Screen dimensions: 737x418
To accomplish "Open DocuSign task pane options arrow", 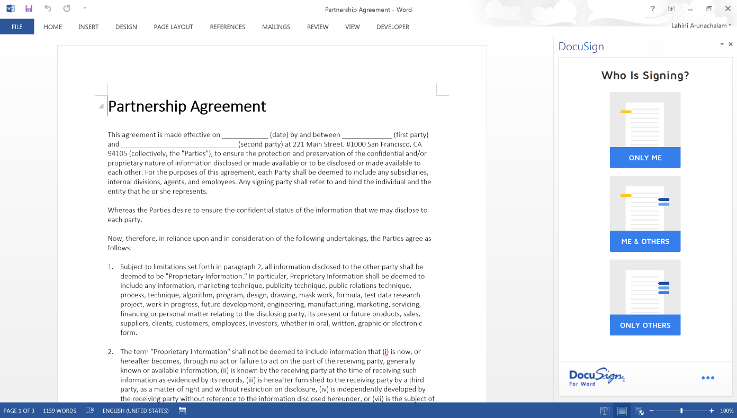I will point(722,44).
